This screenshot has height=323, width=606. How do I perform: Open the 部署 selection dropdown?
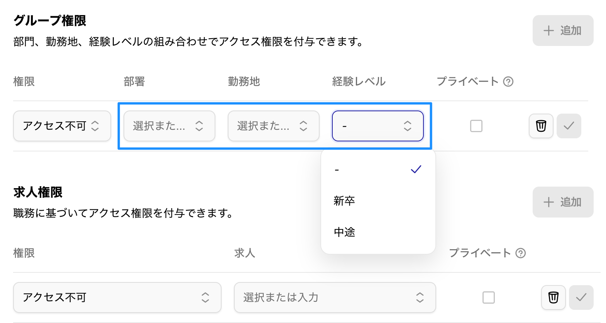169,126
